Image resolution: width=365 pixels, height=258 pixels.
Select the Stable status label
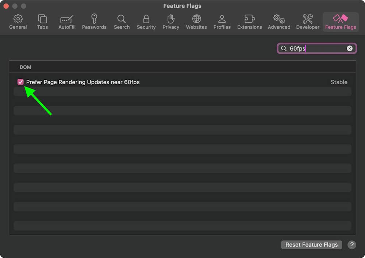[339, 82]
